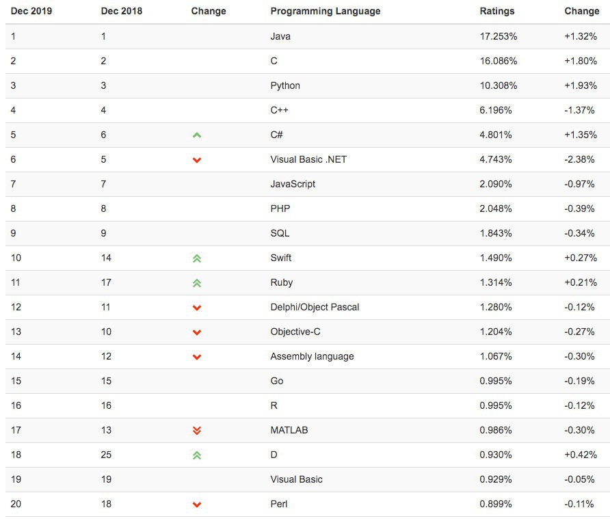The image size is (610, 523).
Task: Click the red down arrow for Perl
Action: (197, 505)
